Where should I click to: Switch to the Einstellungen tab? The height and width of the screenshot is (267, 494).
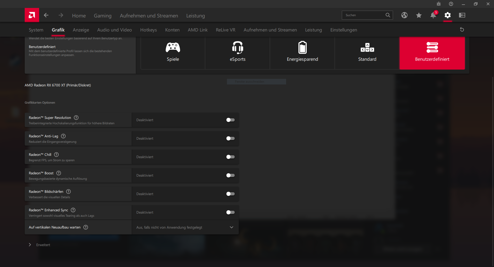point(344,30)
